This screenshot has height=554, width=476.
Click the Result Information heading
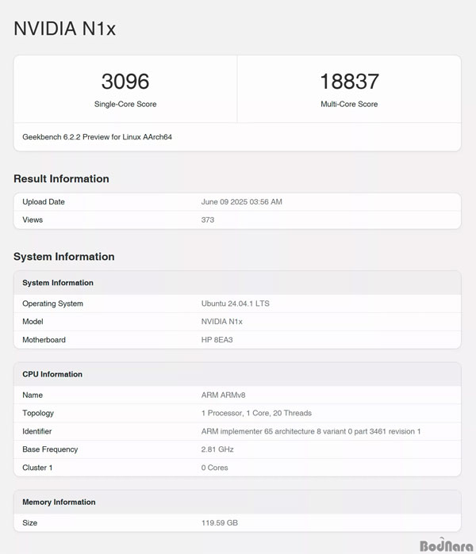pos(61,178)
